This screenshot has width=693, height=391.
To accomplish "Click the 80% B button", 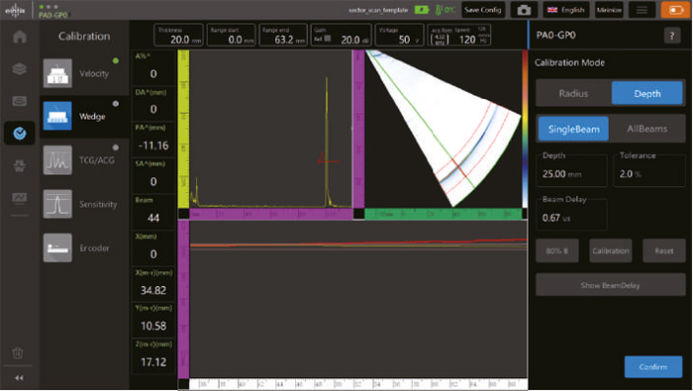I will [556, 251].
